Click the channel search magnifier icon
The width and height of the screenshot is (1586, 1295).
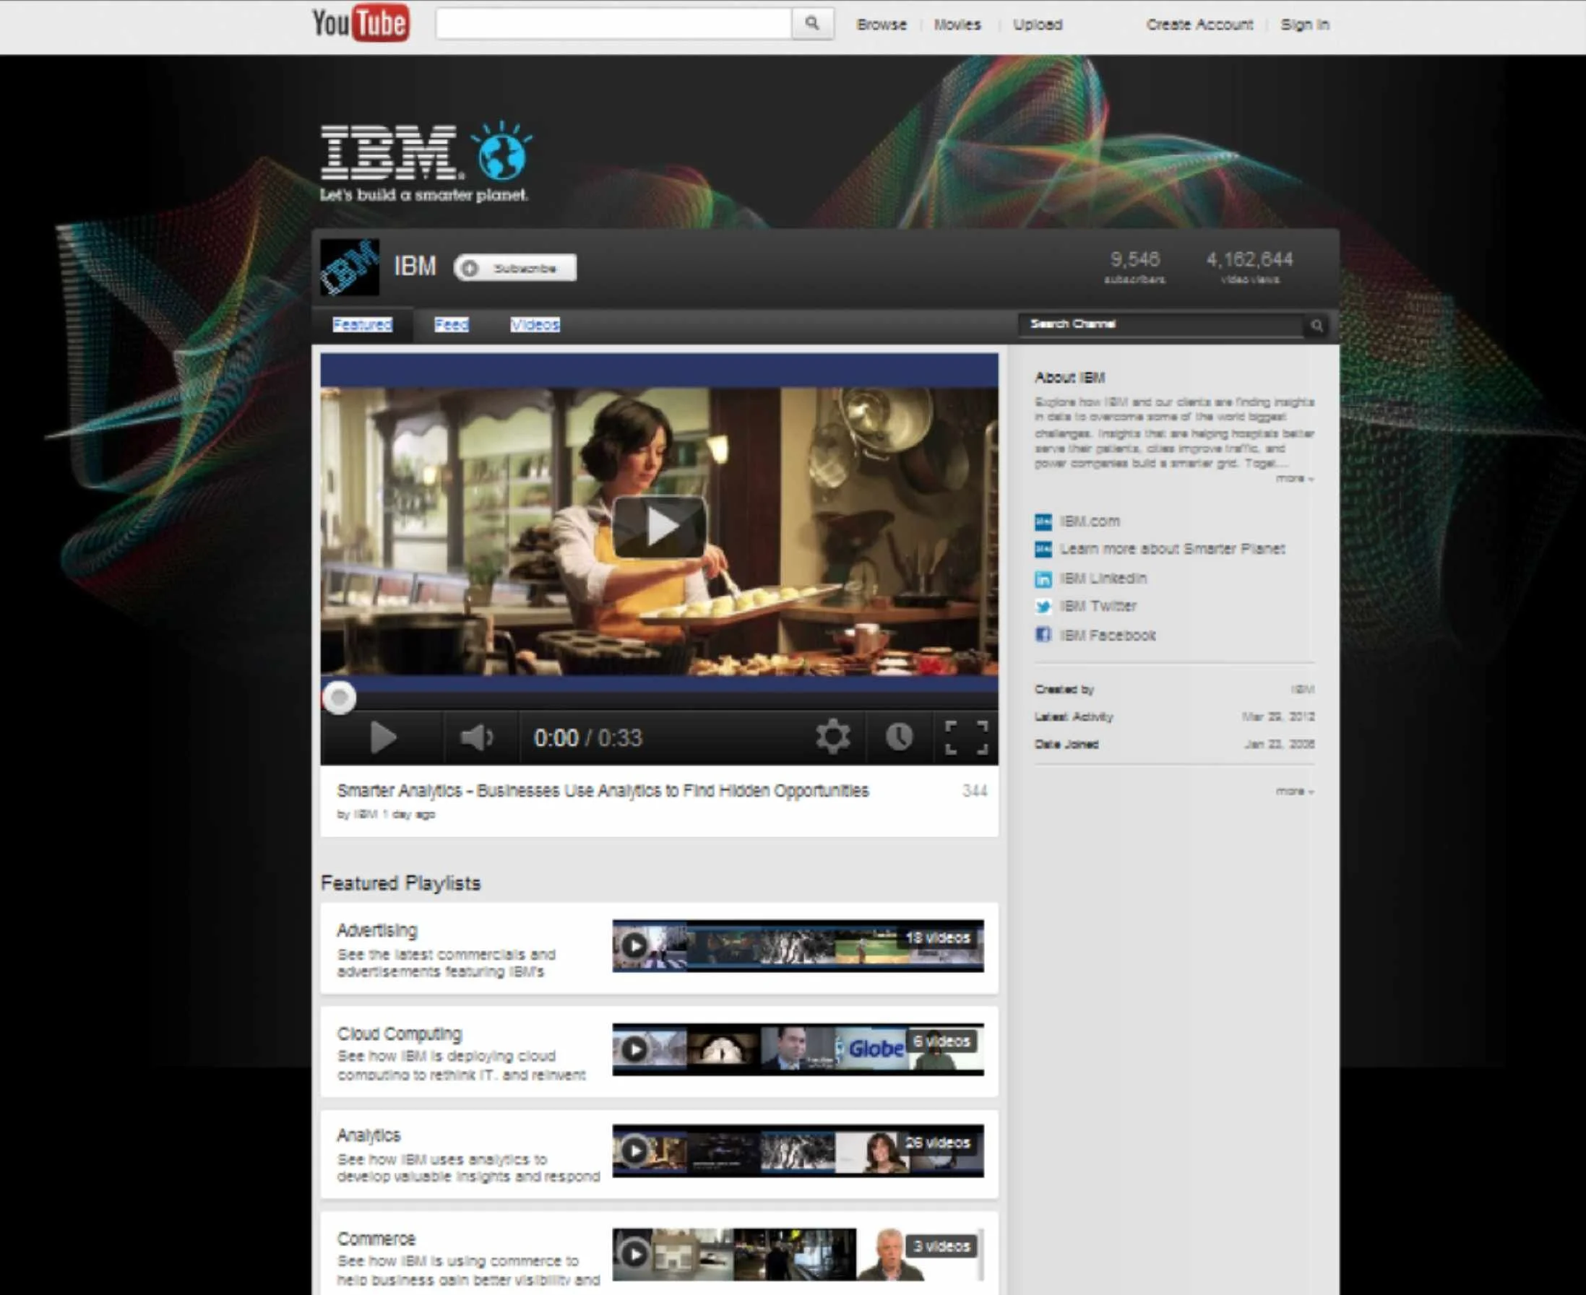[x=1316, y=325]
